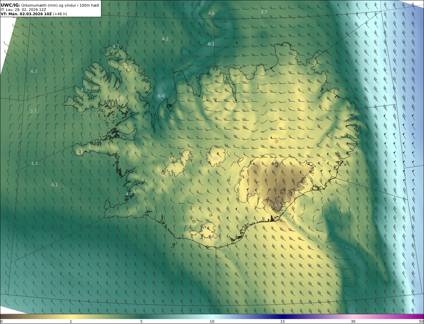
Task: Click the colorbar tick labeled 30
Action: tap(353, 321)
